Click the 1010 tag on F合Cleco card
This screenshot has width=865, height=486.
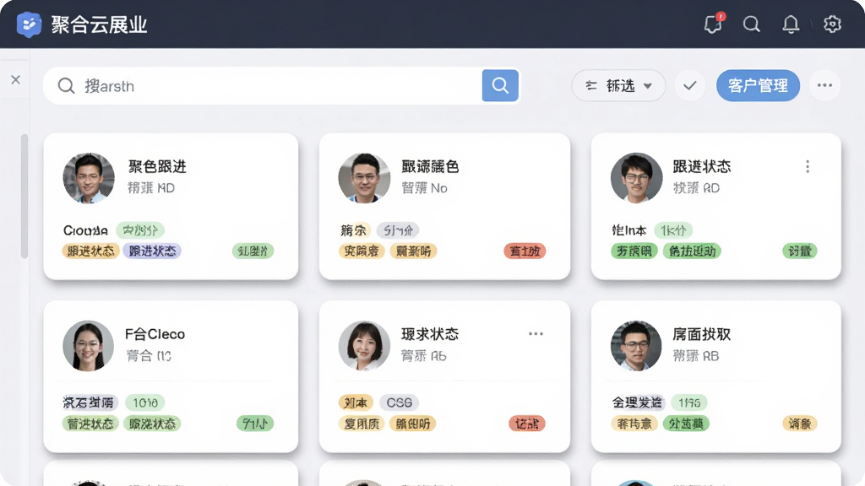(145, 402)
